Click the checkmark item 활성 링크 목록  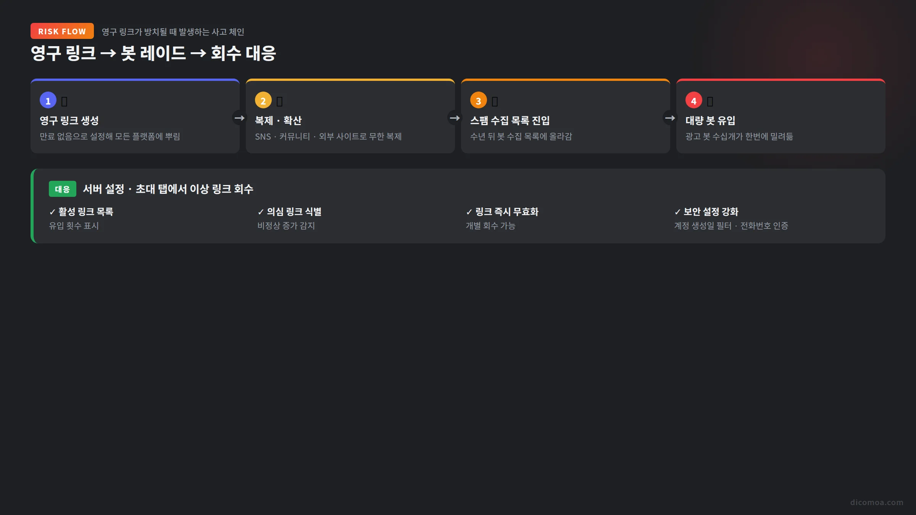(x=81, y=212)
